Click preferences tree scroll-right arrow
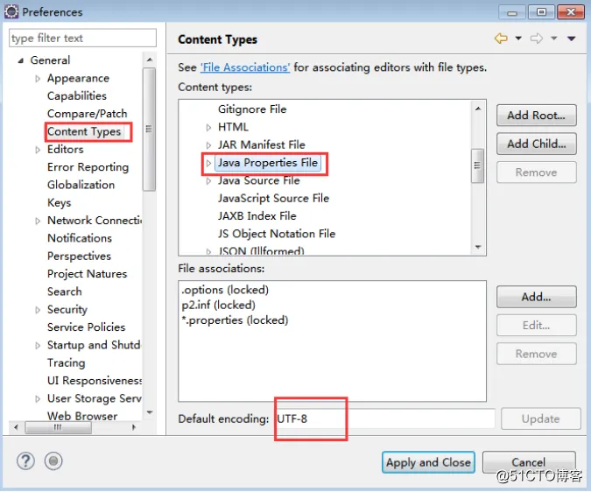This screenshot has width=591, height=492. click(x=134, y=428)
